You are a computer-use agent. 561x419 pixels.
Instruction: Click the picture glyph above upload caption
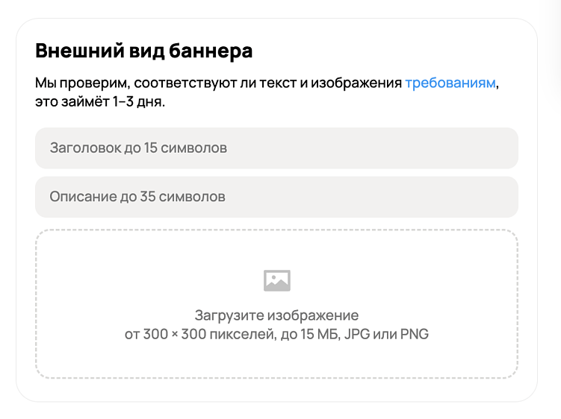[x=277, y=280]
